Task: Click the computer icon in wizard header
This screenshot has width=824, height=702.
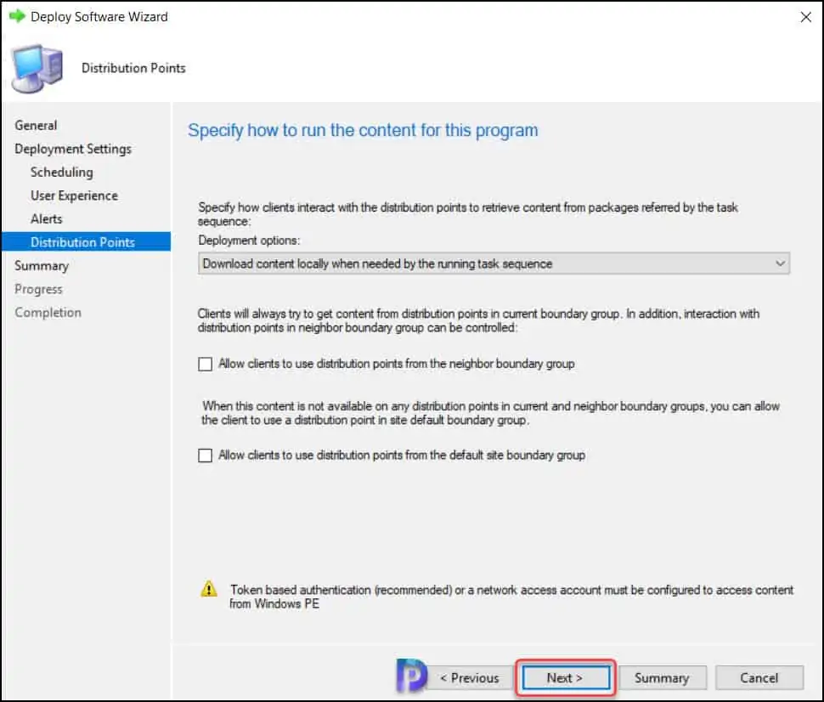Action: [37, 69]
